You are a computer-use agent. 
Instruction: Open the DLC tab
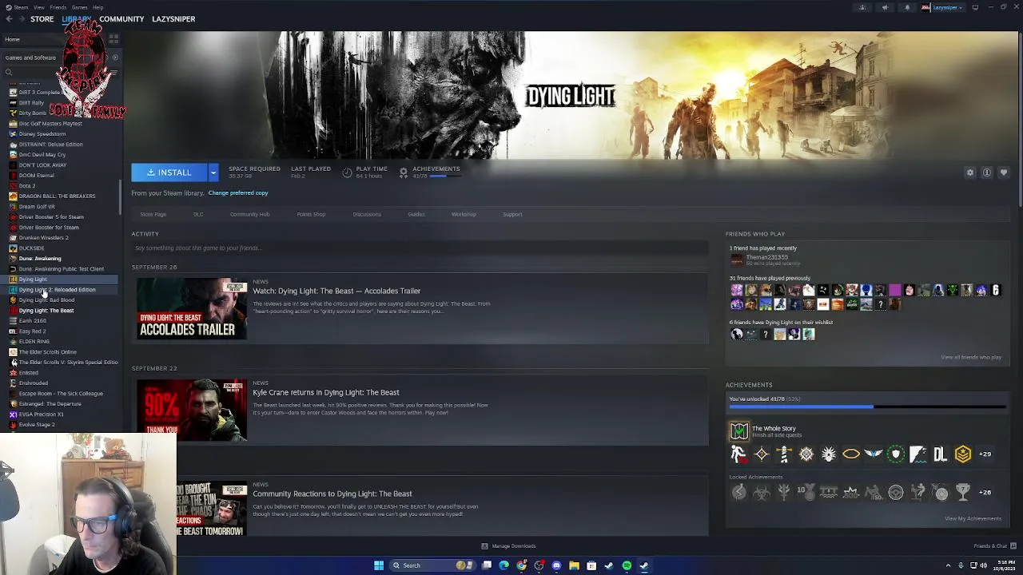[198, 215]
